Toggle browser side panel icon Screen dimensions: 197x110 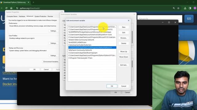(x=190, y=8)
